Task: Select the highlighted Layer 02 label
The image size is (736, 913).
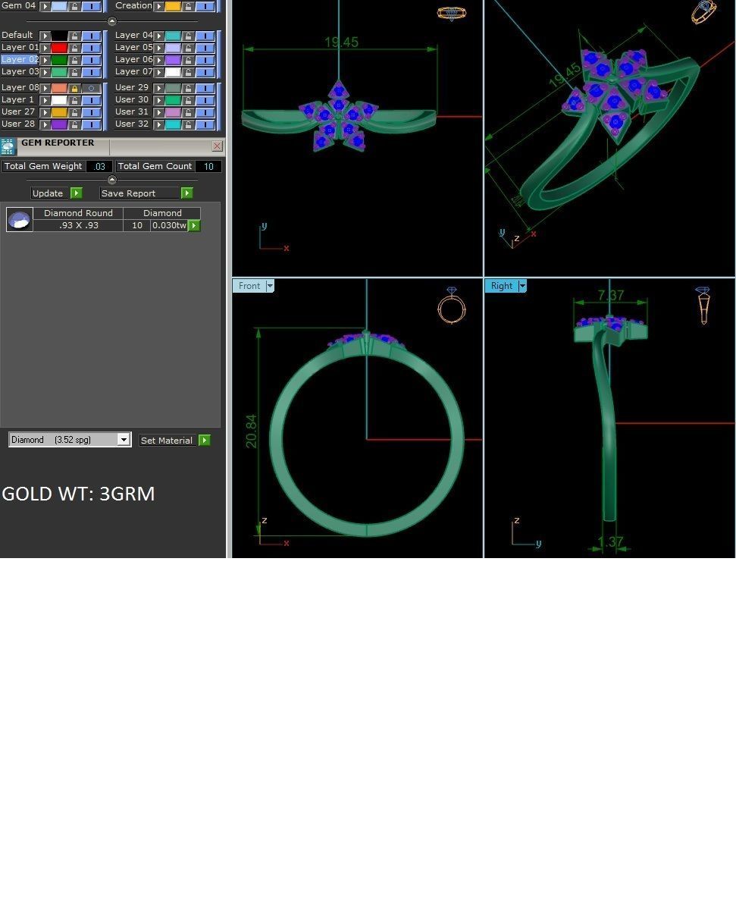Action: (x=19, y=59)
